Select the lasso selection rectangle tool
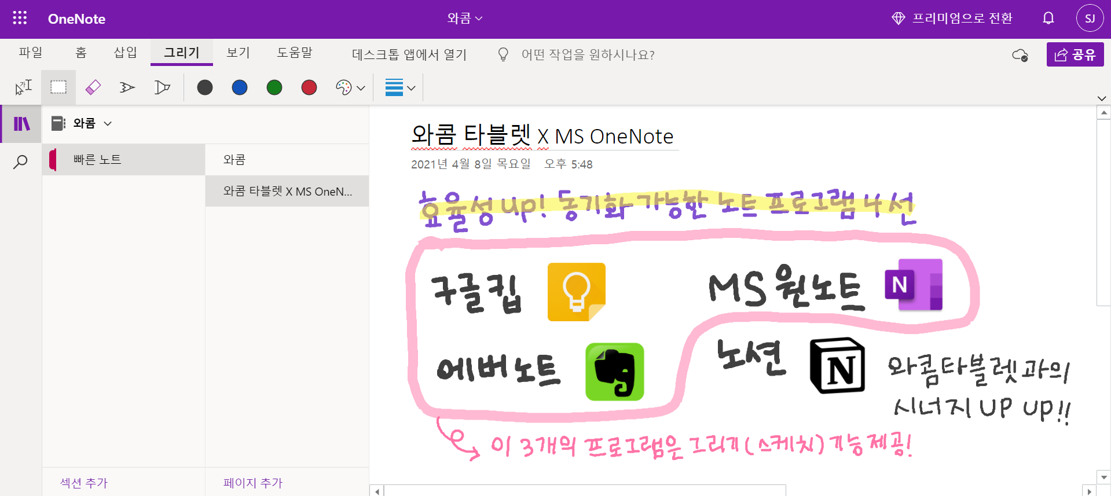The height and width of the screenshot is (496, 1111). point(58,87)
